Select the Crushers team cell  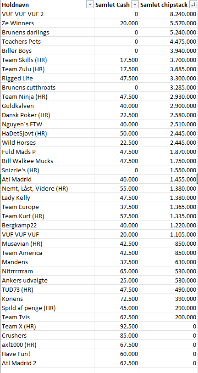(47, 335)
